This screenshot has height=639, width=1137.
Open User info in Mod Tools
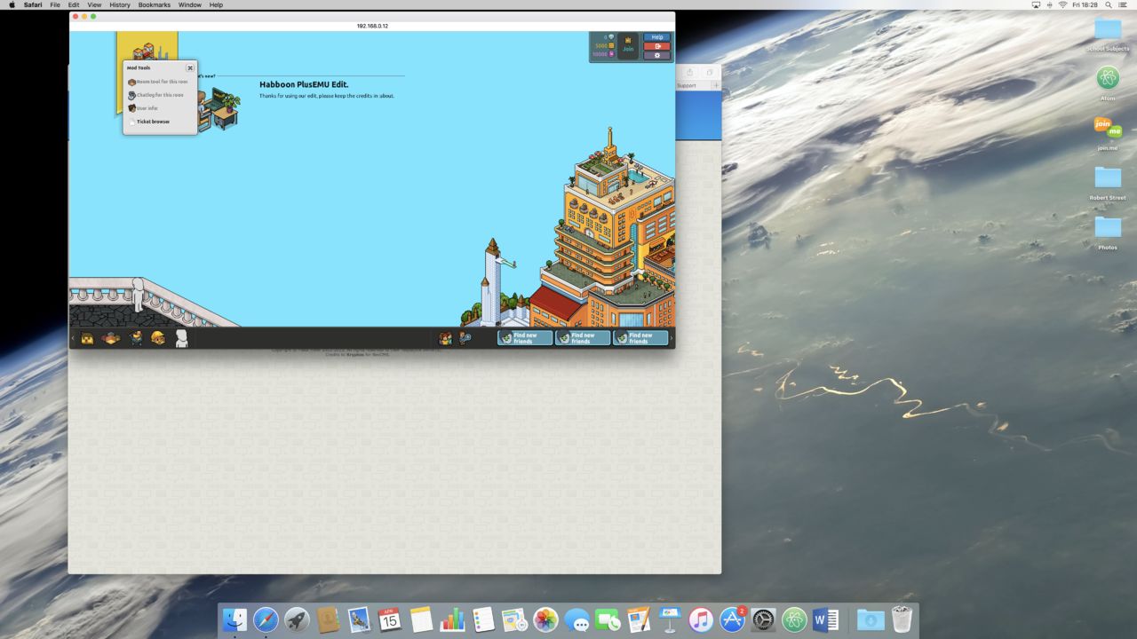(143, 108)
